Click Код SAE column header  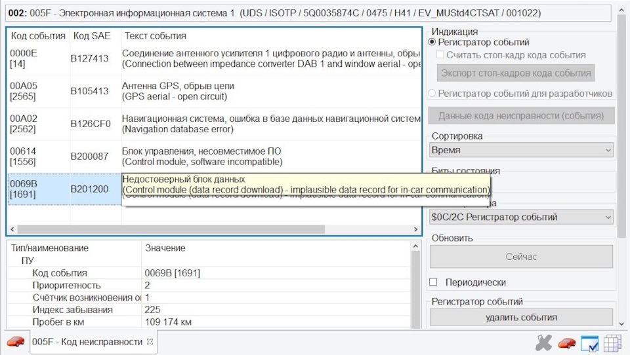[x=92, y=36]
